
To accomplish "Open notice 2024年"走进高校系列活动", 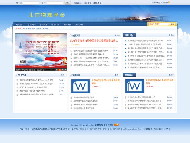I will 145,44.
